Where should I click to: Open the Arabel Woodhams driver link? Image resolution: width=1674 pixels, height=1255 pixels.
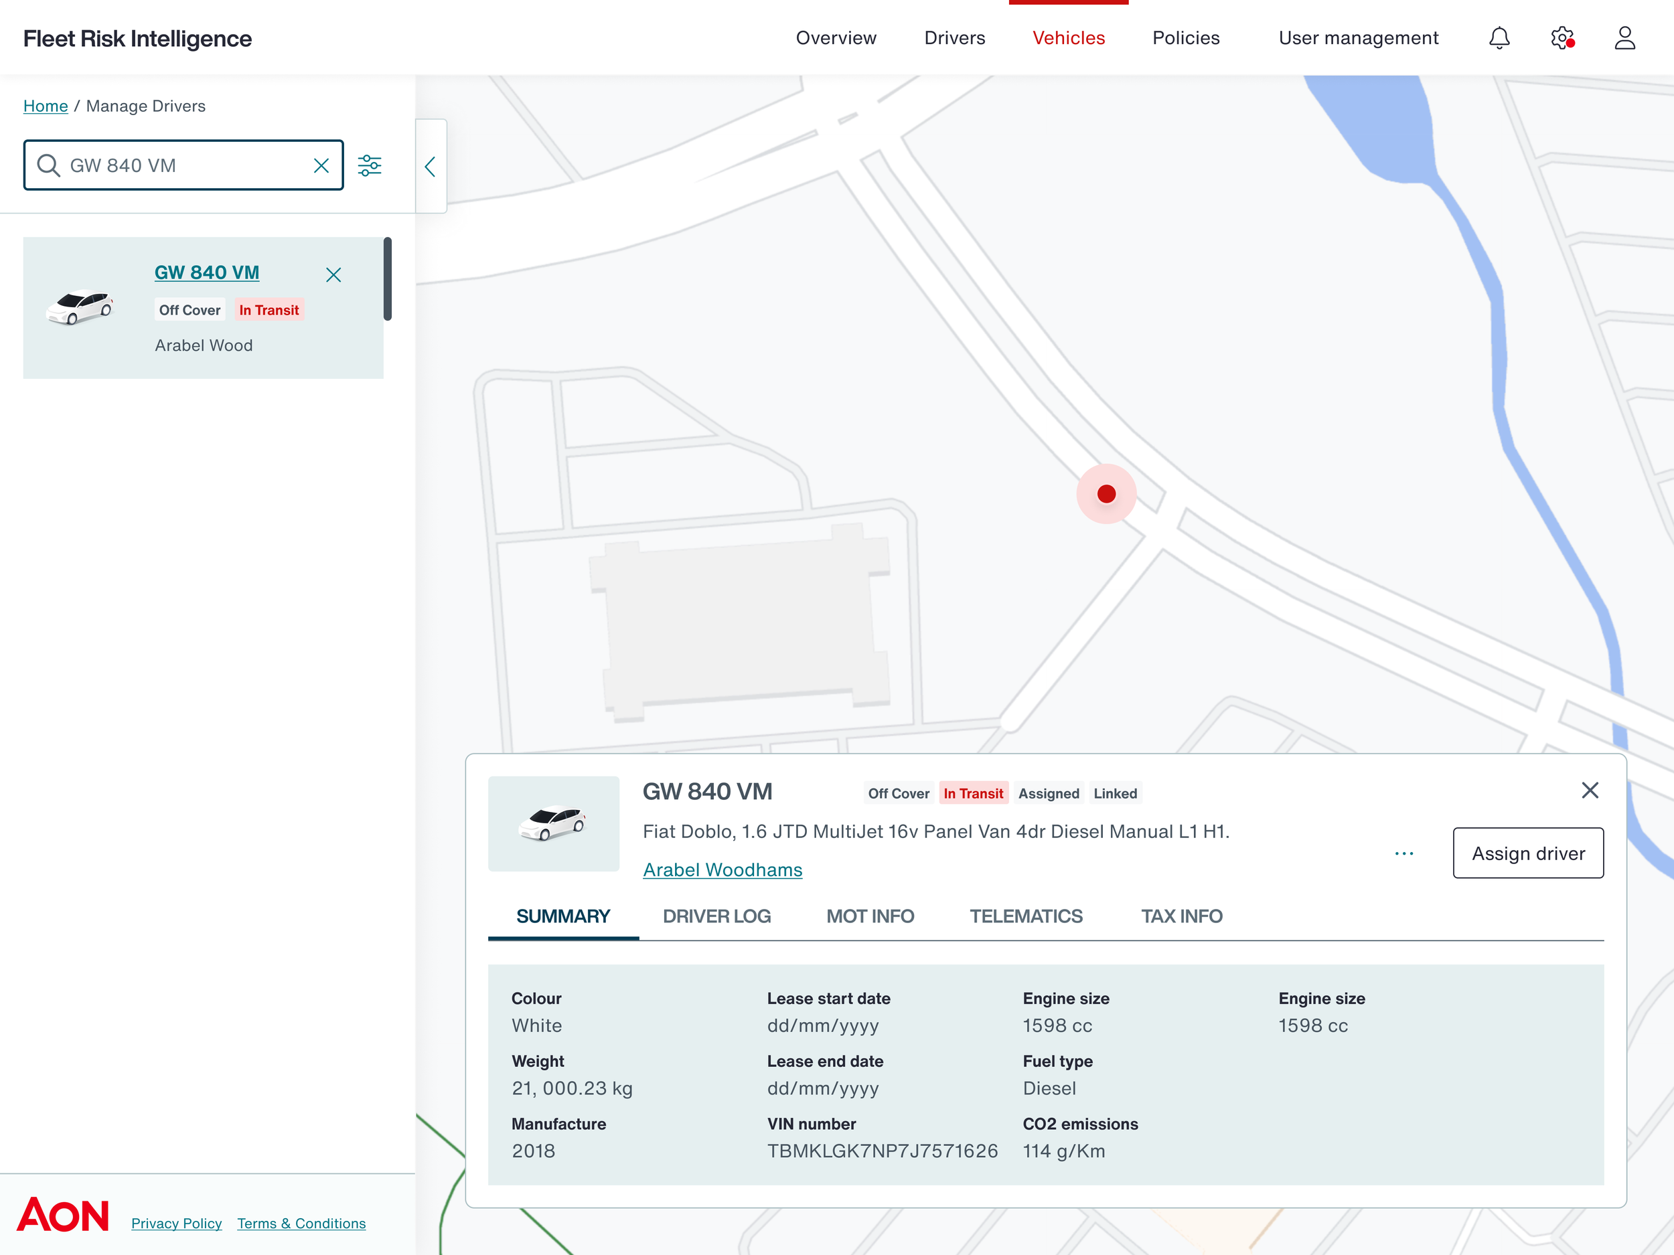722,870
